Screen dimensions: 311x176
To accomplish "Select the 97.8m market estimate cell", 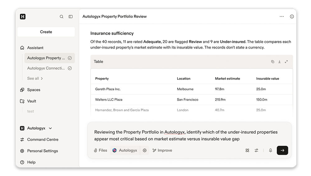I will click(220, 89).
